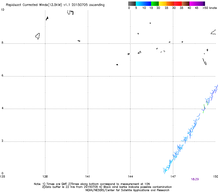Click the '8' latitude axis label
Screen dimensions: 218x192
click(2, 43)
